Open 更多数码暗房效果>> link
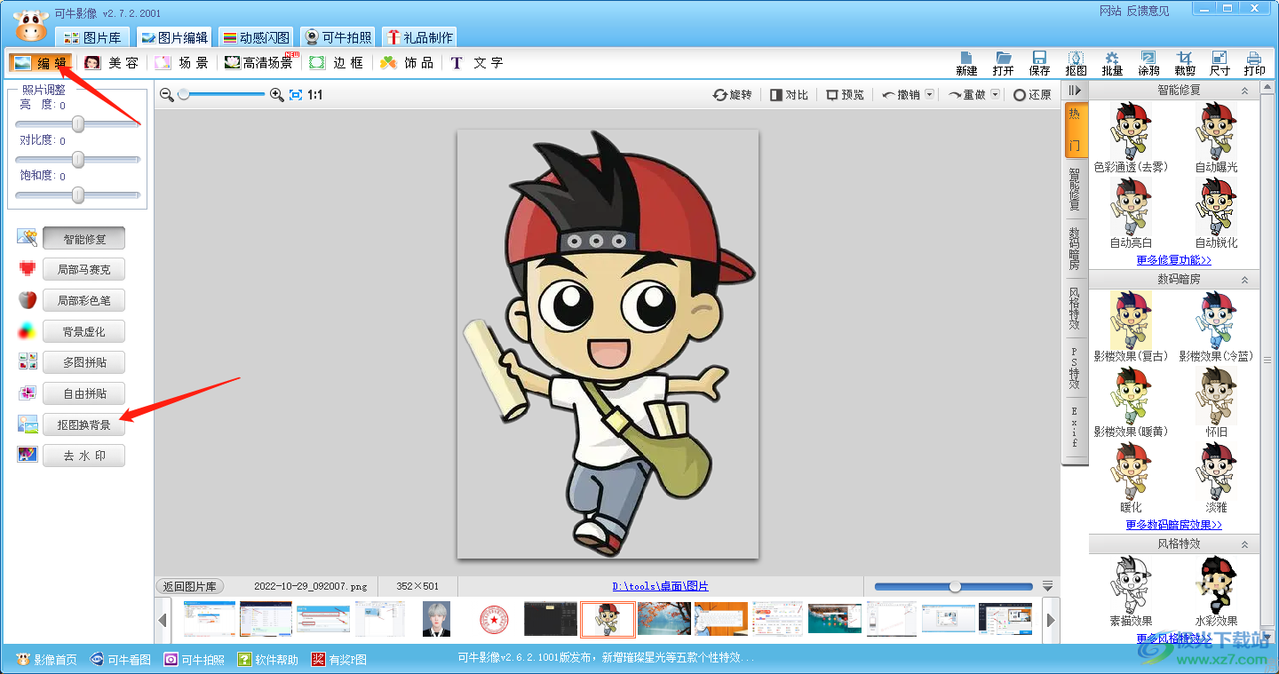 [x=1174, y=525]
